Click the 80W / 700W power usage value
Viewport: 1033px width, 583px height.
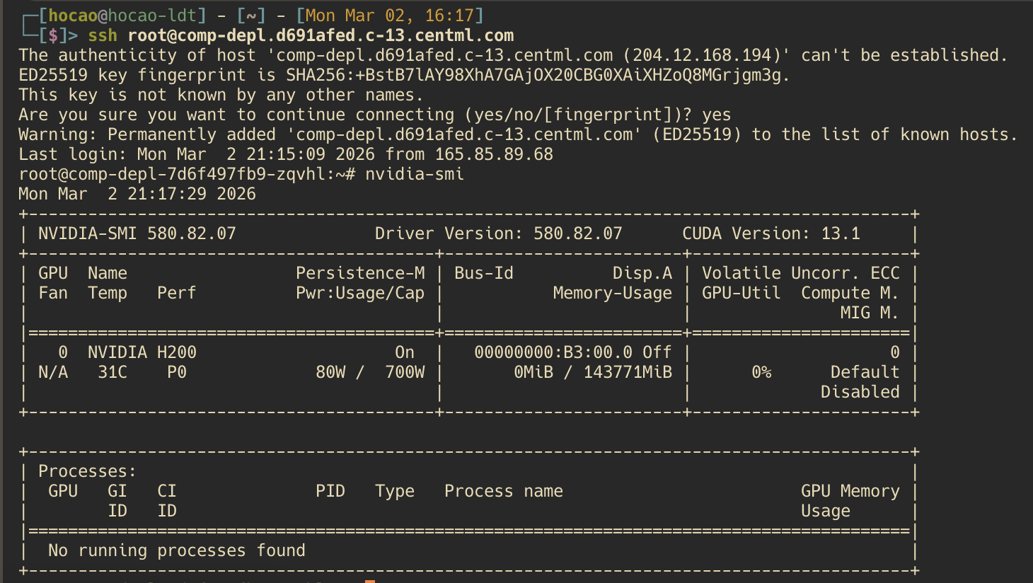pyautogui.click(x=370, y=372)
